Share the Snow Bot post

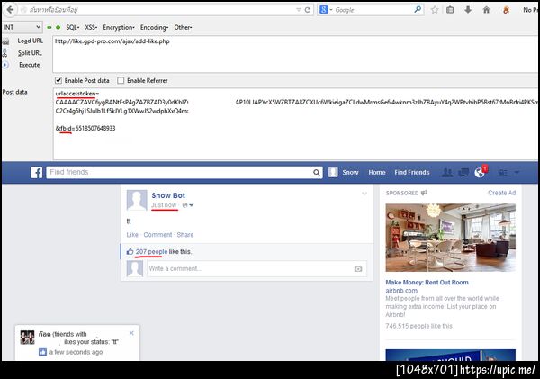click(x=185, y=235)
